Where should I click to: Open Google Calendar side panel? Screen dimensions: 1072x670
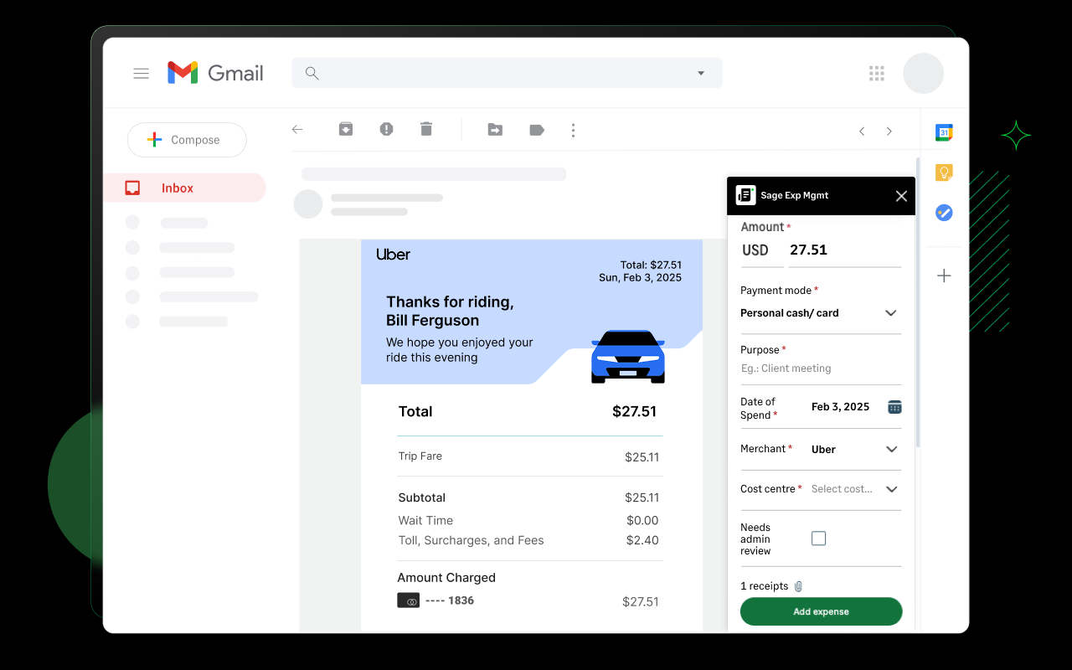point(944,132)
